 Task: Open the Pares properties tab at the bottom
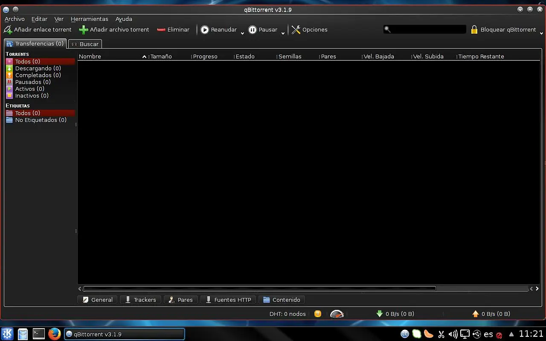(x=181, y=300)
